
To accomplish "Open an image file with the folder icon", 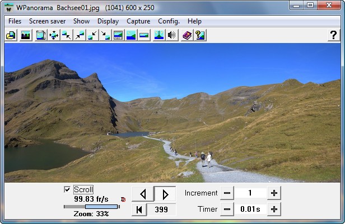I will 11,35.
